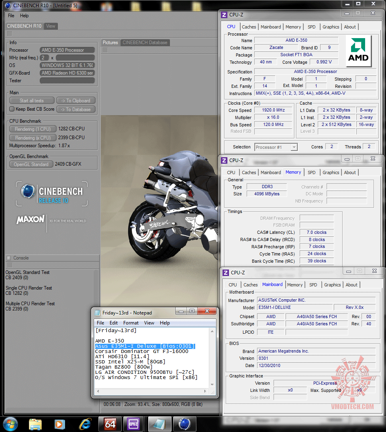Select the CPU-Z taskbar icon
The image size is (386, 432).
click(x=134, y=424)
